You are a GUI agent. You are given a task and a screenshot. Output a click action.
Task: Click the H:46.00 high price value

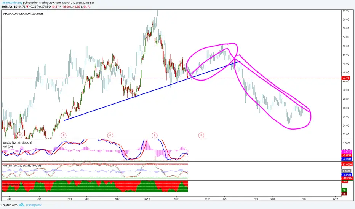pos(64,7)
